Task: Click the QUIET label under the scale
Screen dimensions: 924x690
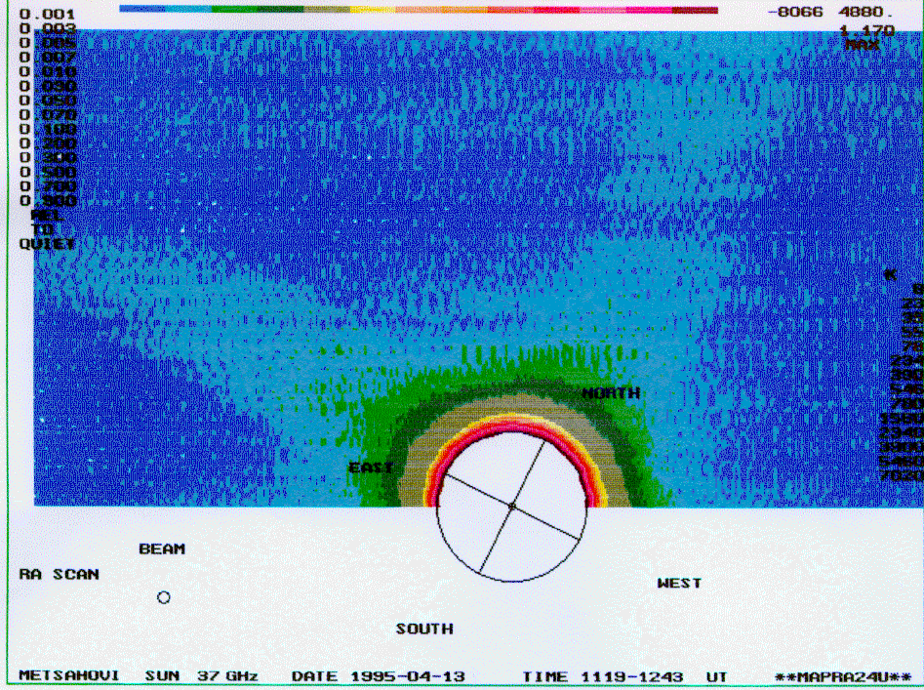Action: pyautogui.click(x=47, y=244)
